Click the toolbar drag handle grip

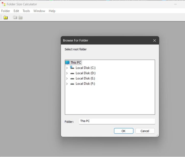click(1, 17)
